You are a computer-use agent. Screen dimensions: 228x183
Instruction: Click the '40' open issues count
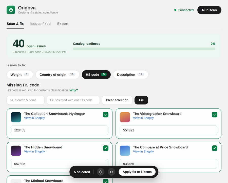pyautogui.click(x=18, y=43)
